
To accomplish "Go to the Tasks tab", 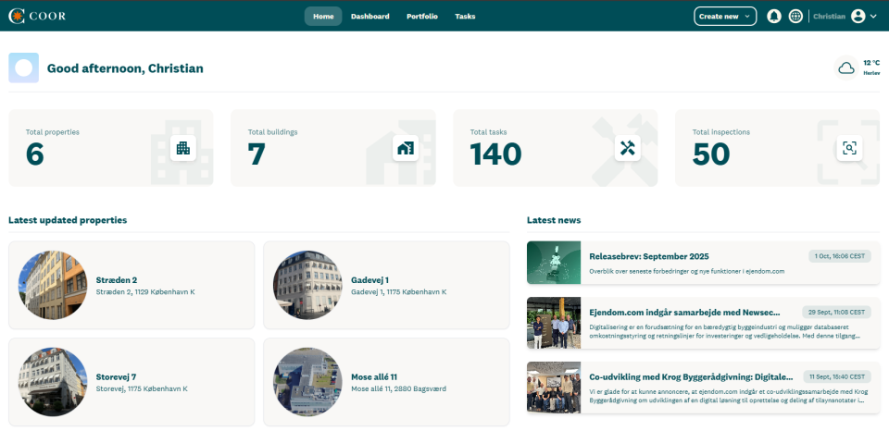I will tap(465, 16).
